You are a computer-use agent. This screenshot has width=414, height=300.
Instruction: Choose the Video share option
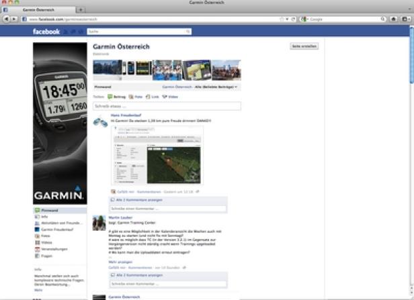tap(170, 97)
